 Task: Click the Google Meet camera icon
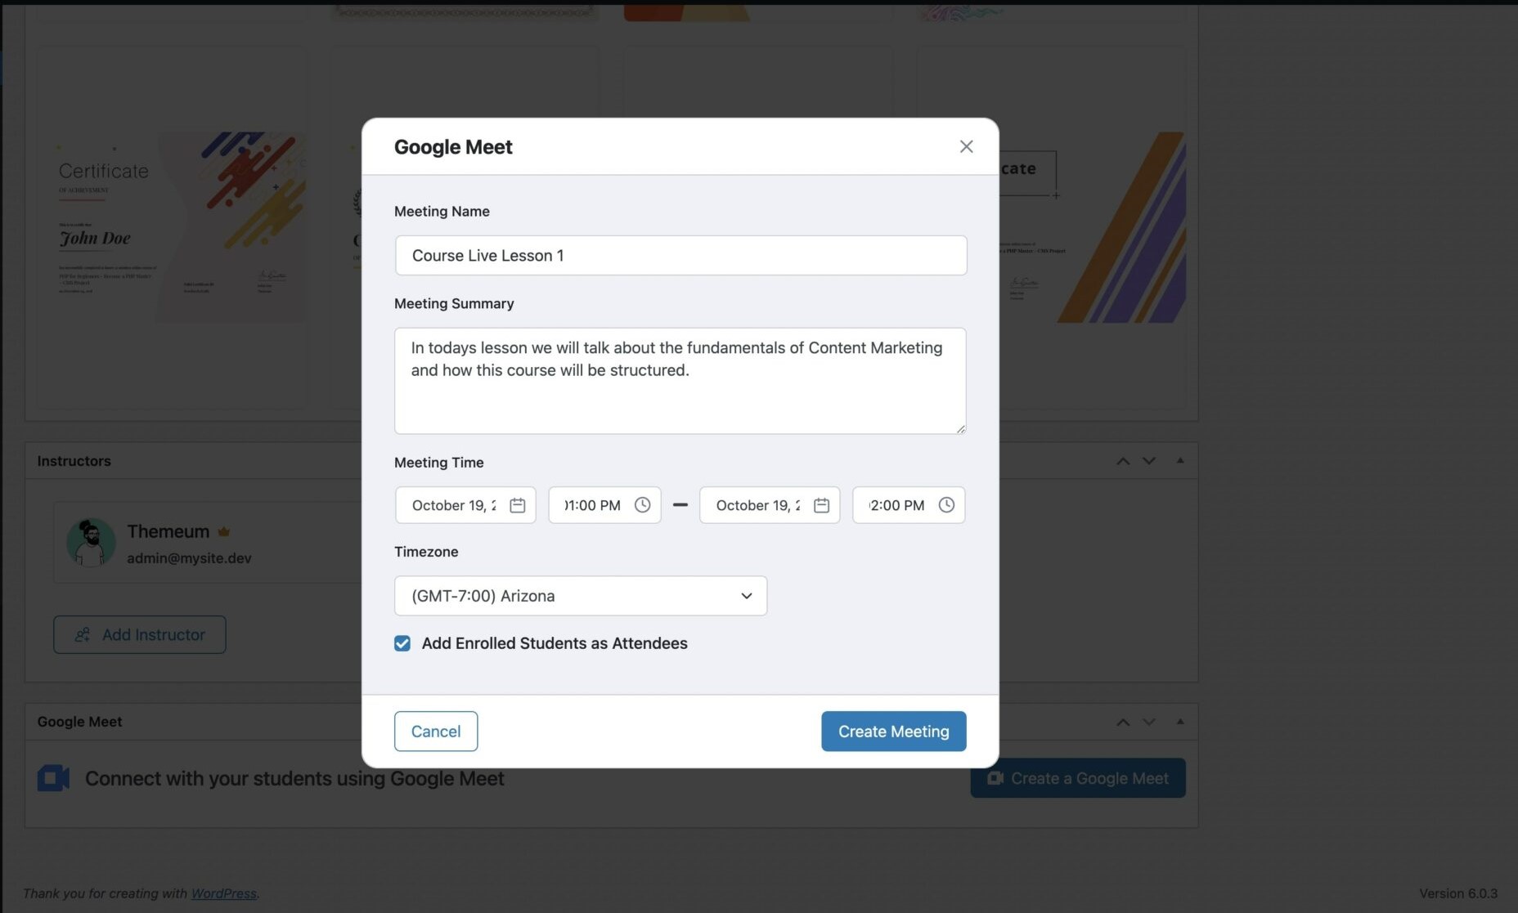(53, 778)
